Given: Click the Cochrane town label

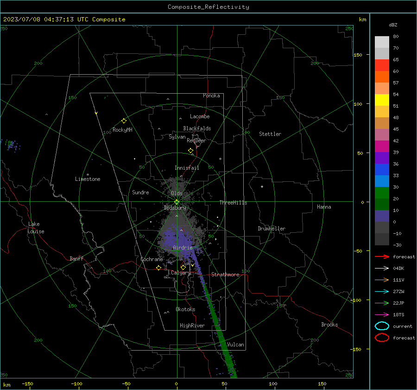Looking at the screenshot, I should 152,259.
